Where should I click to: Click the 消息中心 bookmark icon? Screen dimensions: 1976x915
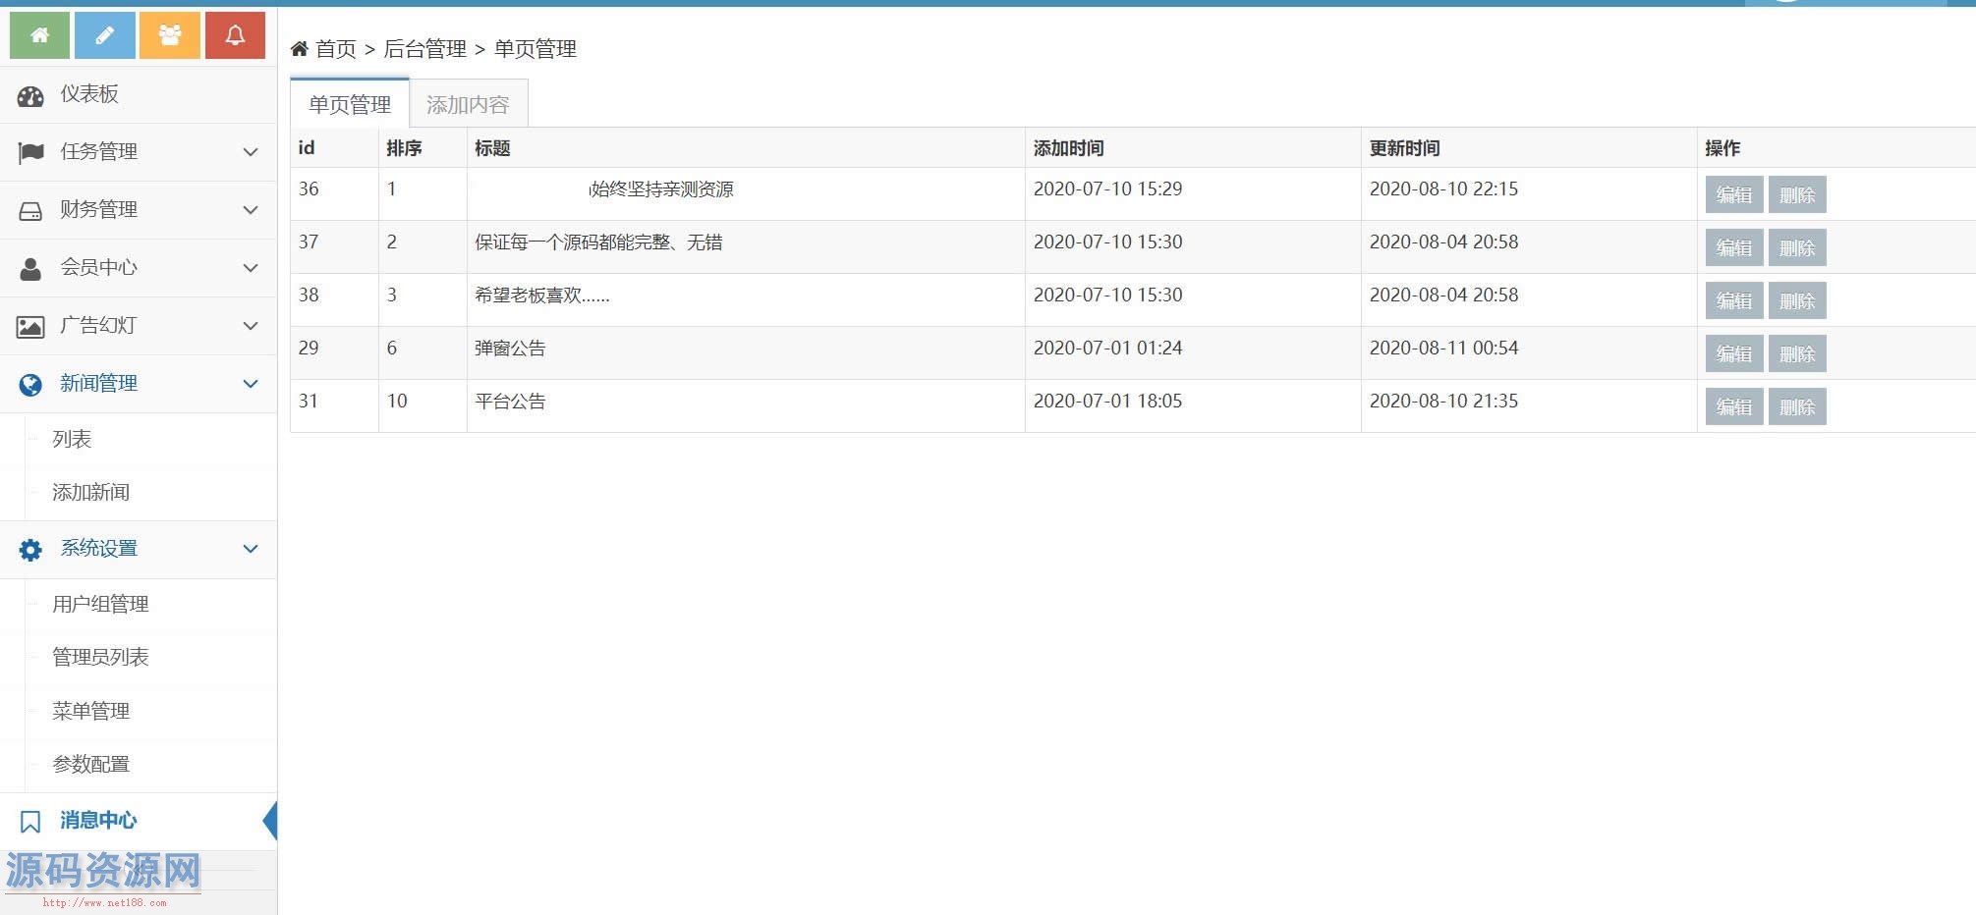coord(30,822)
